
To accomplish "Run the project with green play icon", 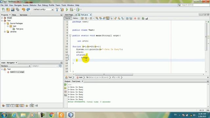I will coord(67,10).
